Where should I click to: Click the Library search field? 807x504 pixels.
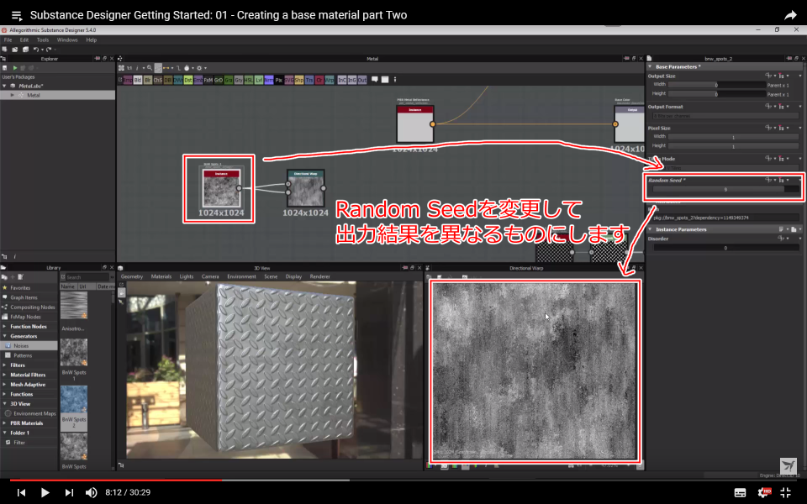85,277
